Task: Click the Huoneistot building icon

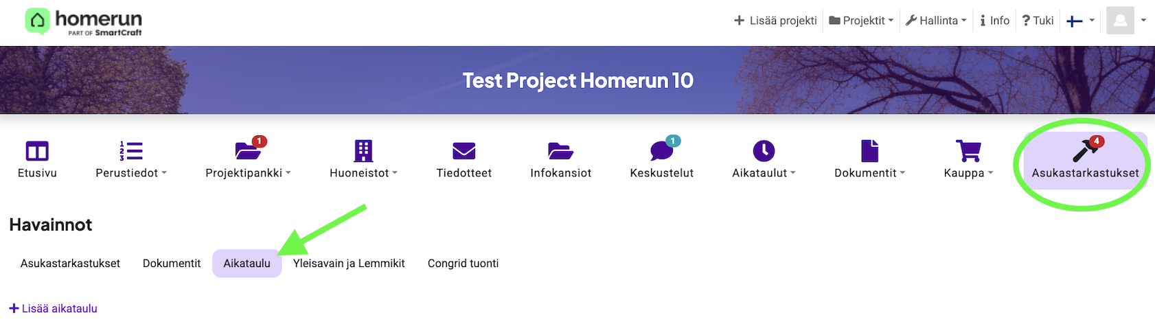Action: [363, 151]
